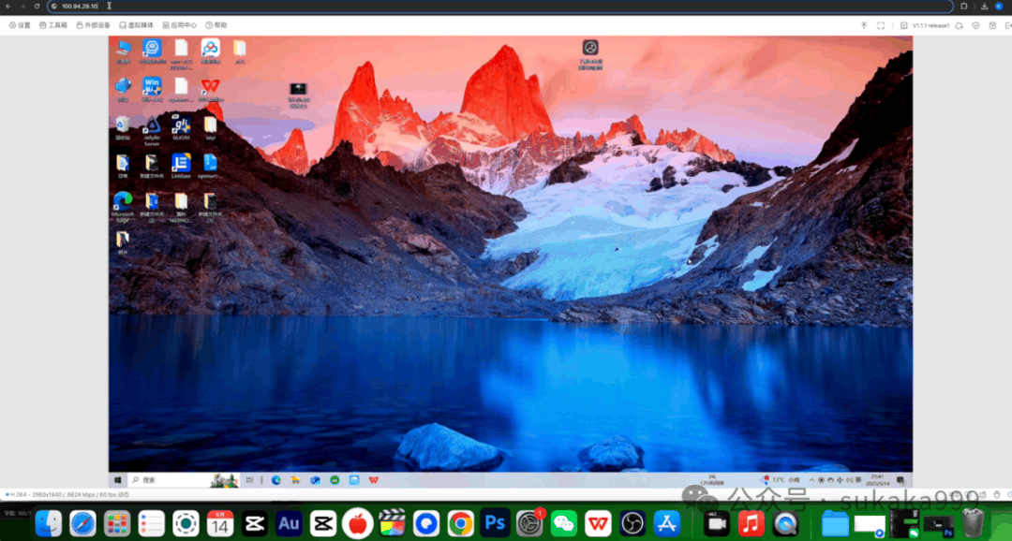Viewport: 1012px width, 541px height.
Task: Click the 帮助 help item
Action: tap(216, 25)
